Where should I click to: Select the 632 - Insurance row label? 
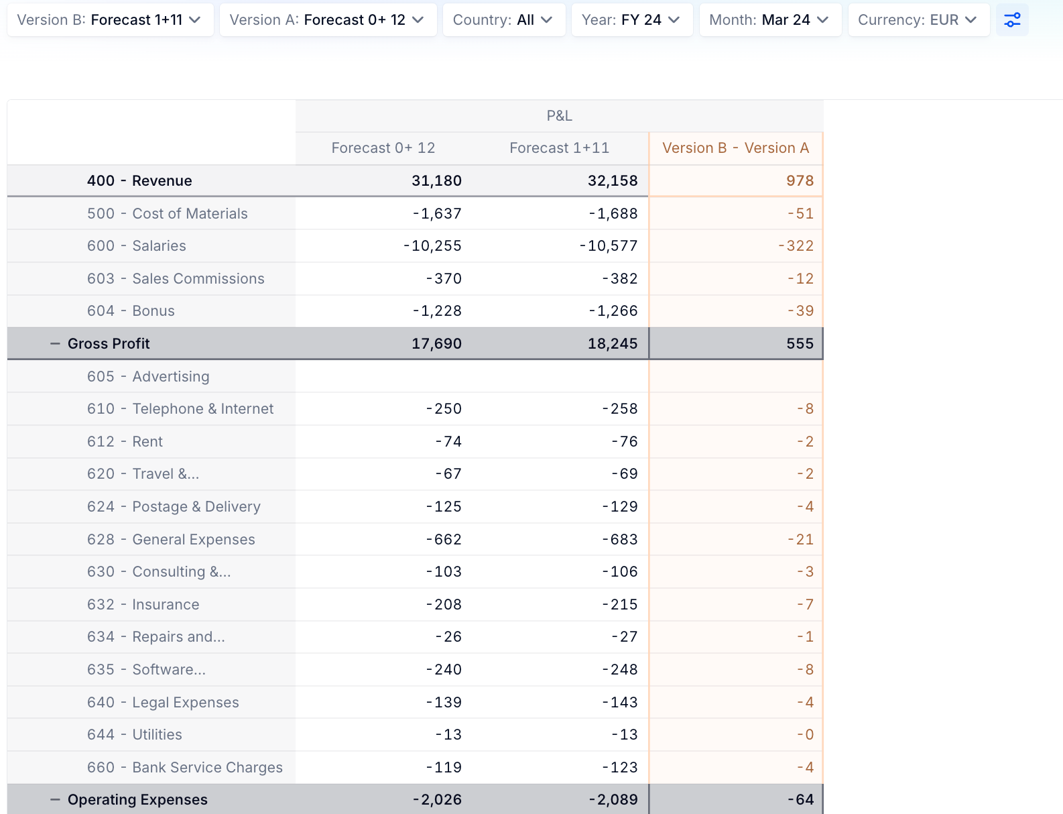[143, 605]
